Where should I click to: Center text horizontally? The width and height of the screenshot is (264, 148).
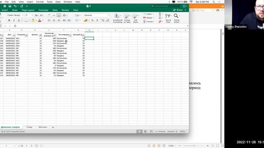pos(54,20)
